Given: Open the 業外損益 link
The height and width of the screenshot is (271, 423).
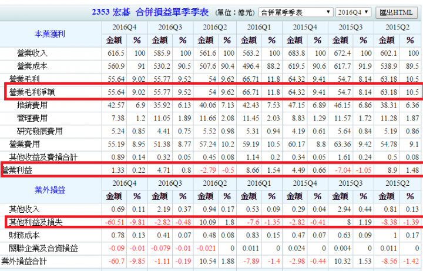Looking at the screenshot, I should 50,190.
